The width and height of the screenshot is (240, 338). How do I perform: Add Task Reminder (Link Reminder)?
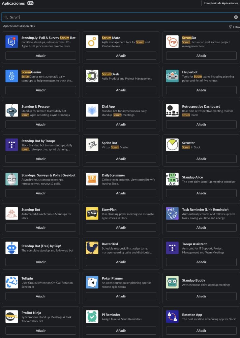(201, 228)
